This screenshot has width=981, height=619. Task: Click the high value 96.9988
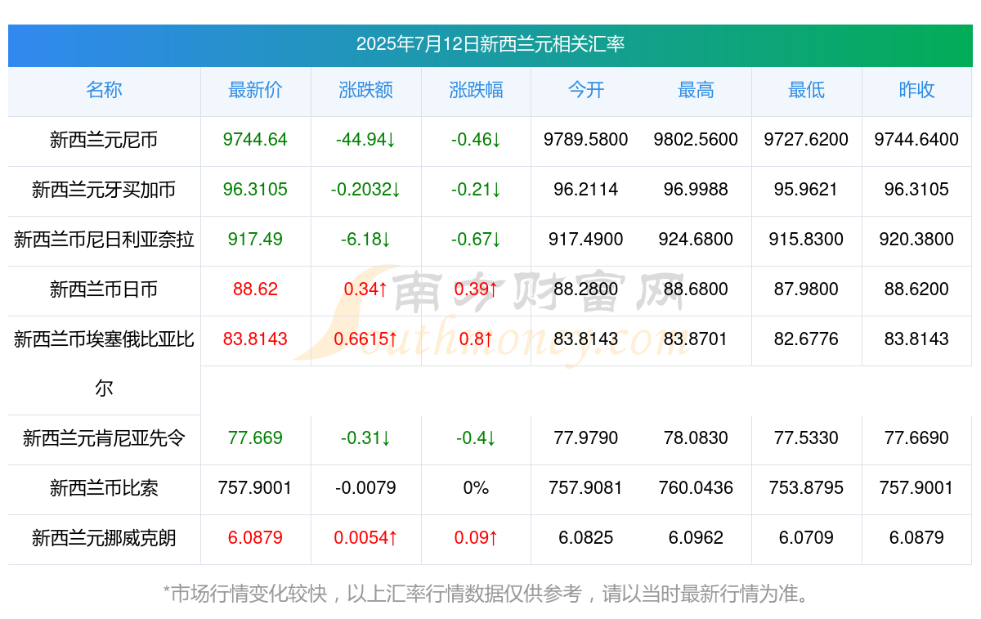696,190
